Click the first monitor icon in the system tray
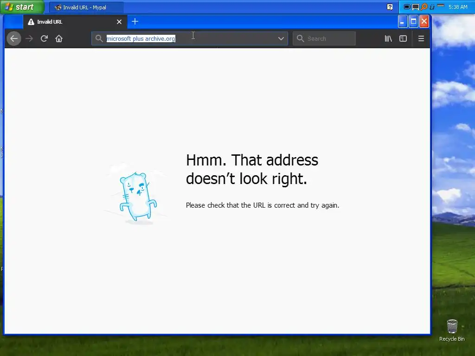 pos(407,6)
